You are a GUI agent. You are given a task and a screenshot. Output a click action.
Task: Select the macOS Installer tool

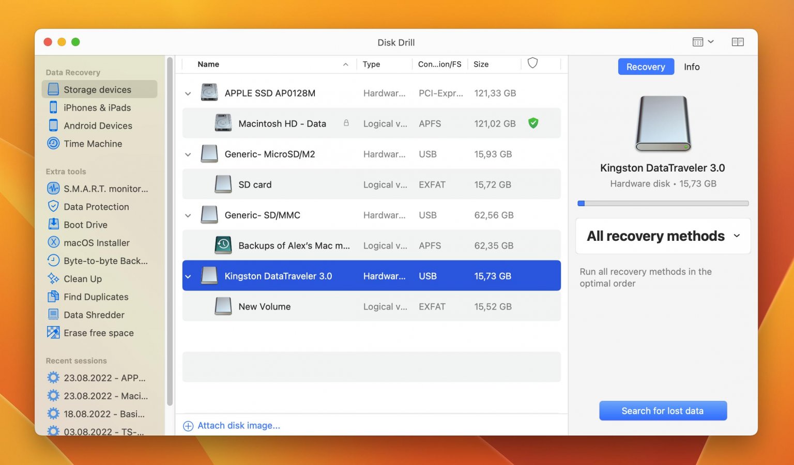(96, 243)
